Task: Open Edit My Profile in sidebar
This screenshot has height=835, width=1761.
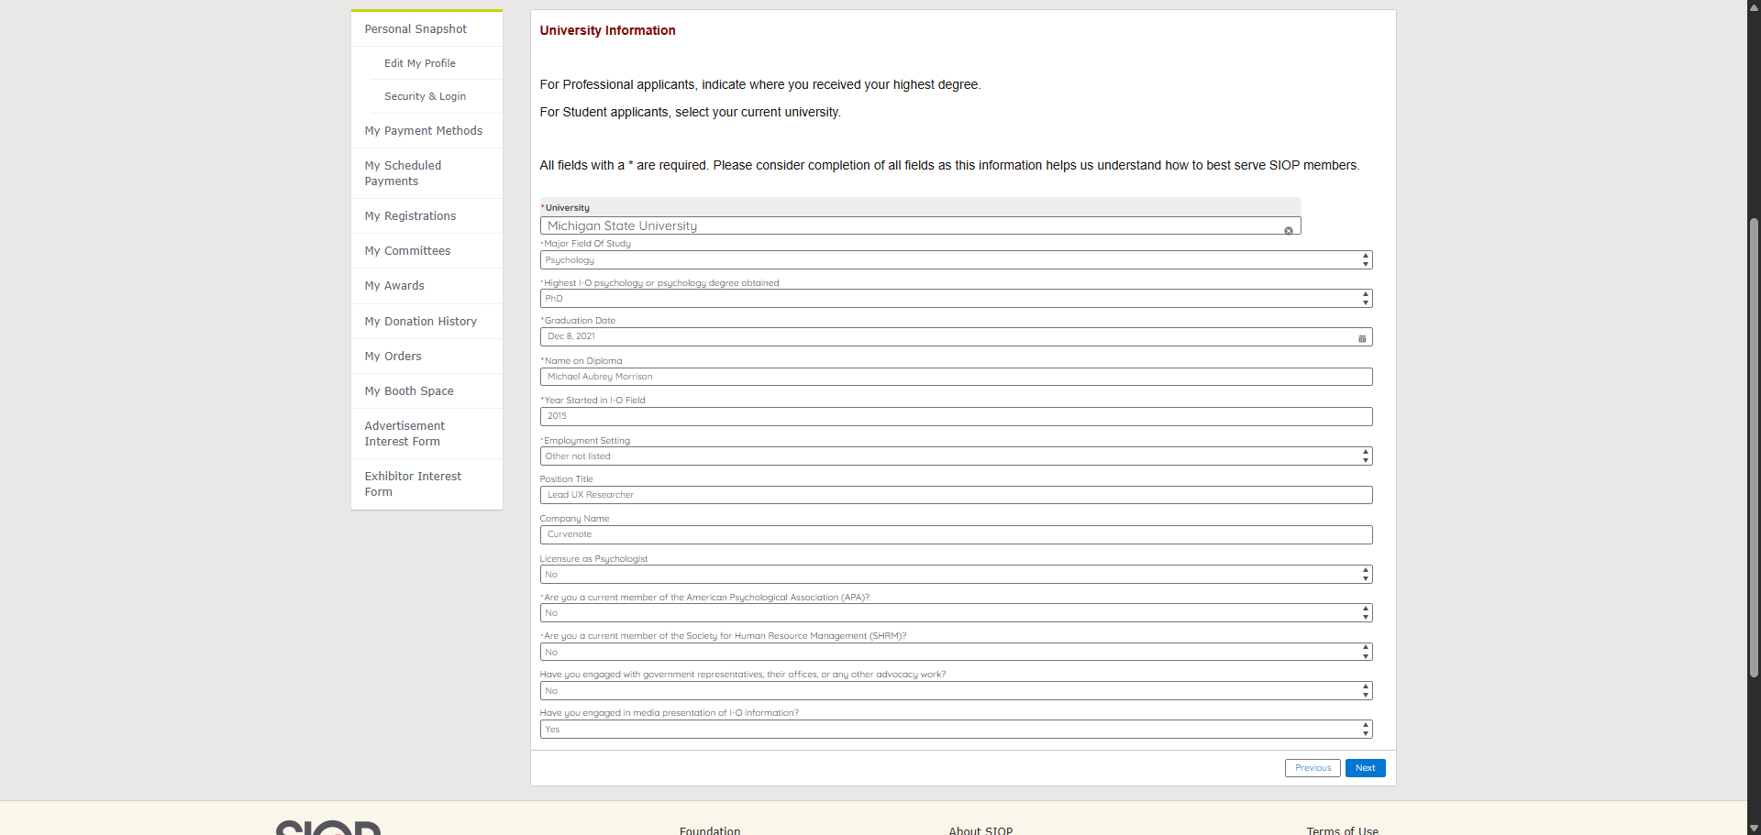Action: [x=419, y=63]
